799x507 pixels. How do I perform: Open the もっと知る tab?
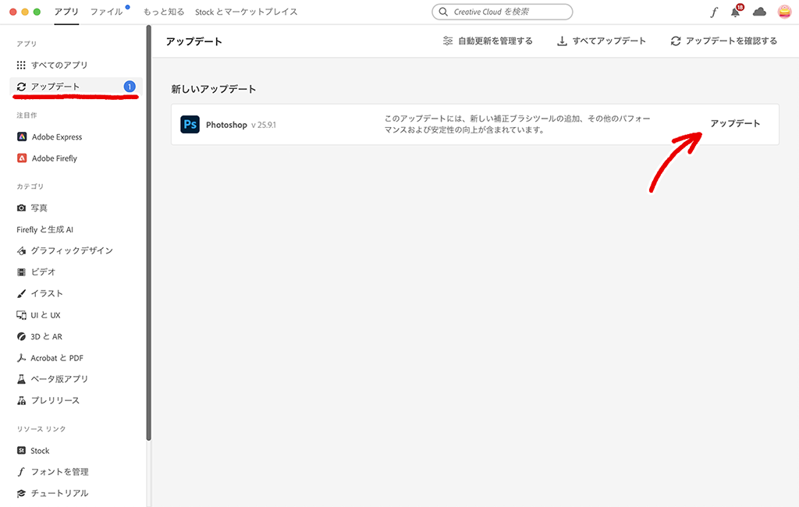tap(164, 12)
